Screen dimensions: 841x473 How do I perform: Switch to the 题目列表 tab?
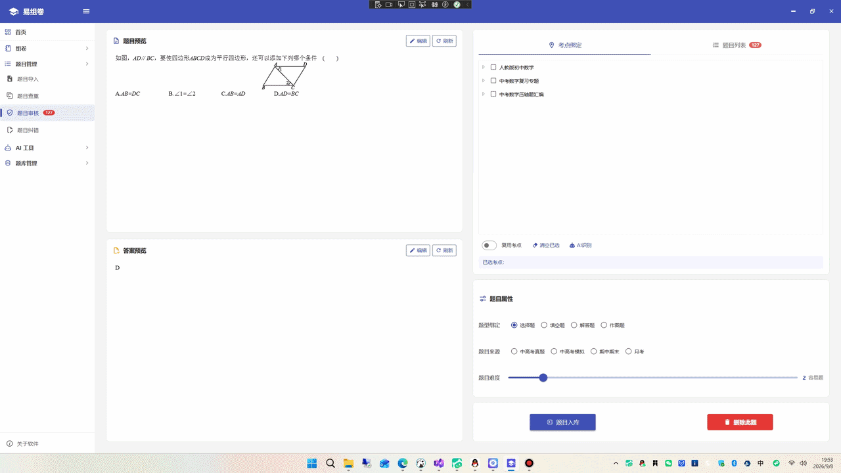(737, 45)
